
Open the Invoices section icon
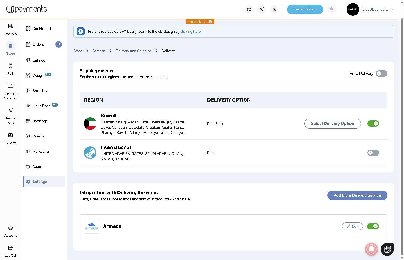point(10,26)
